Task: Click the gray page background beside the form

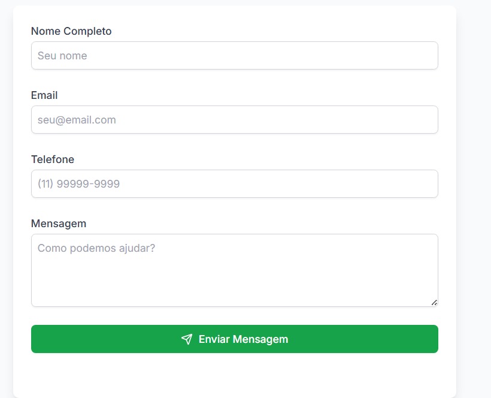Action: (474, 180)
